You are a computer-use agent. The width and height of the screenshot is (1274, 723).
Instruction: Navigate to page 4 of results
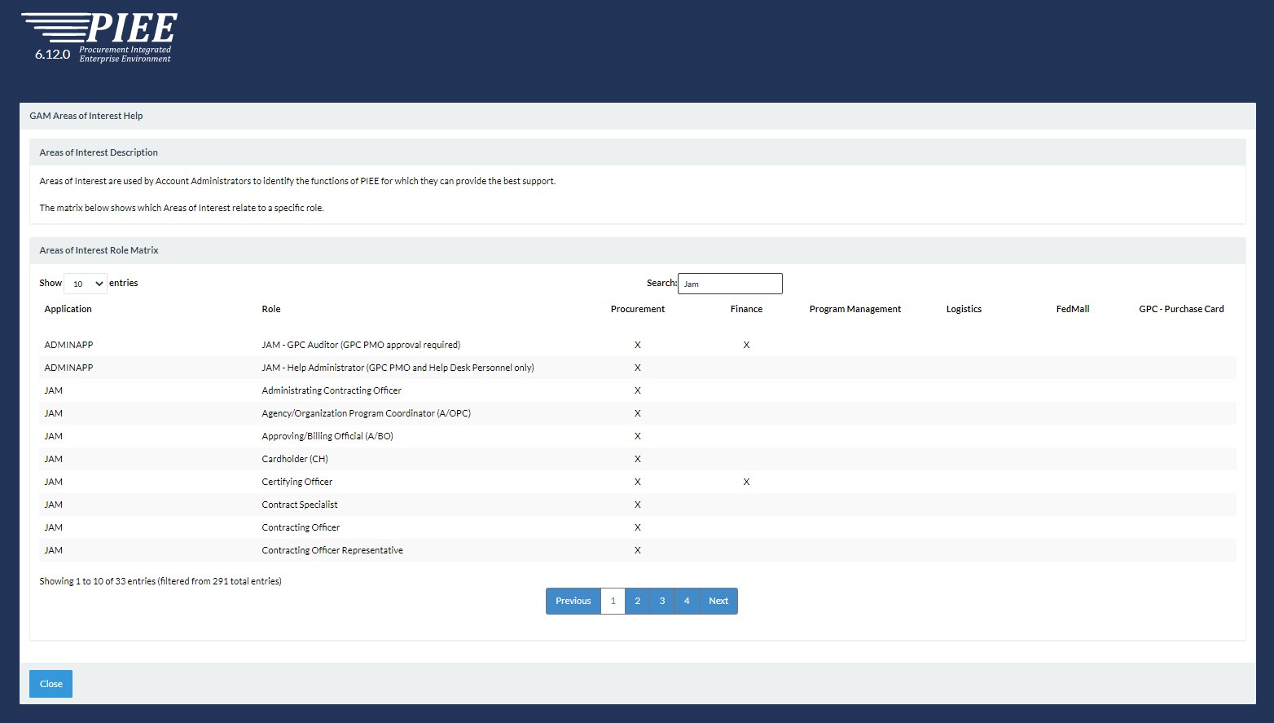687,601
